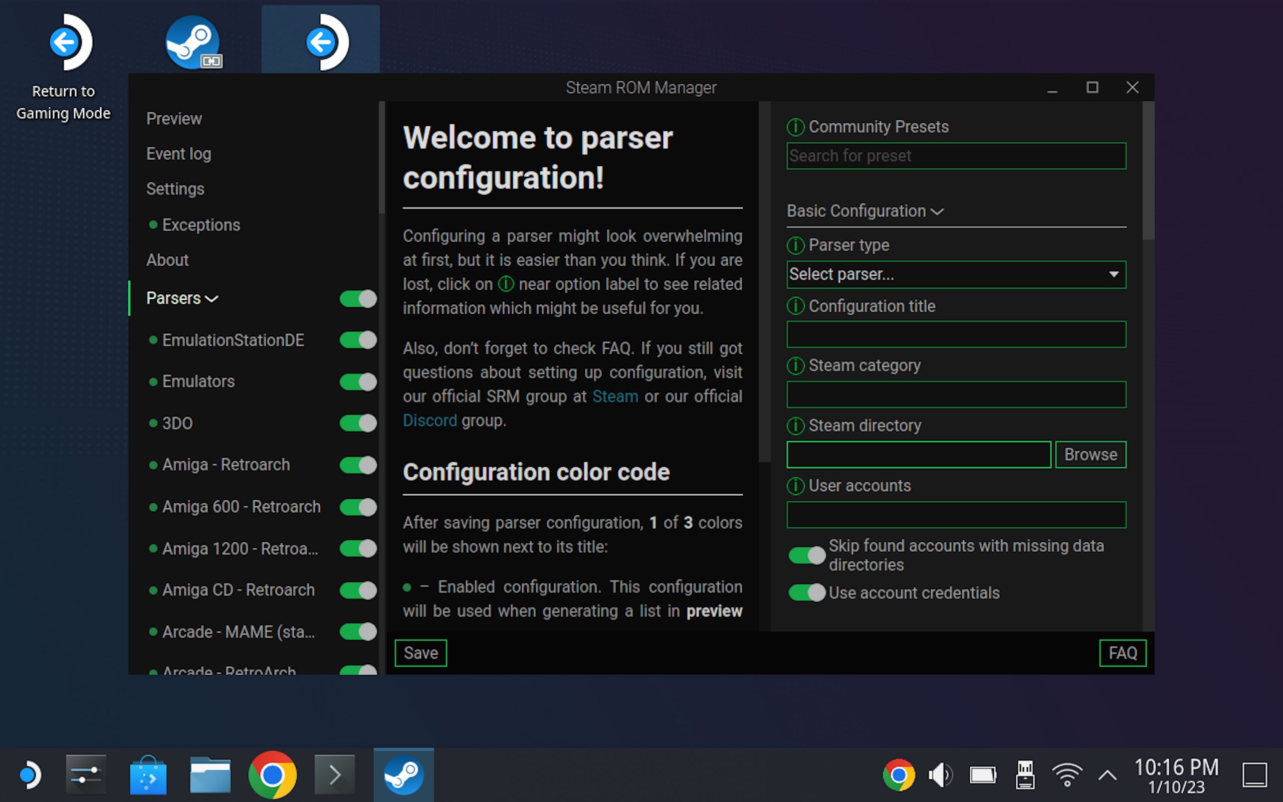Open Wi-Fi network tray icon
This screenshot has width=1283, height=802.
click(x=1066, y=775)
